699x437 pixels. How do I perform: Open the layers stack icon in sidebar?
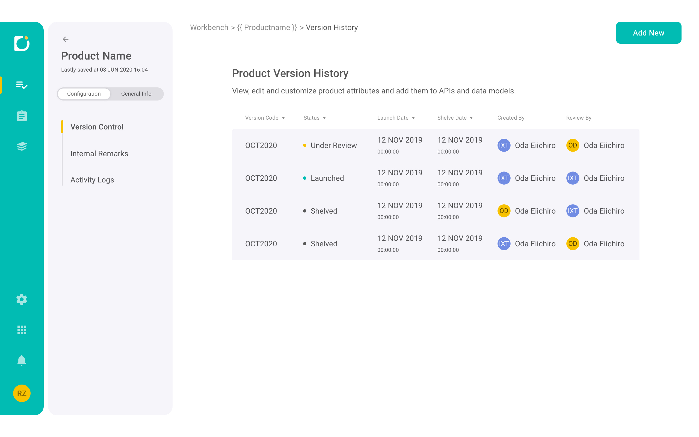[x=22, y=147]
